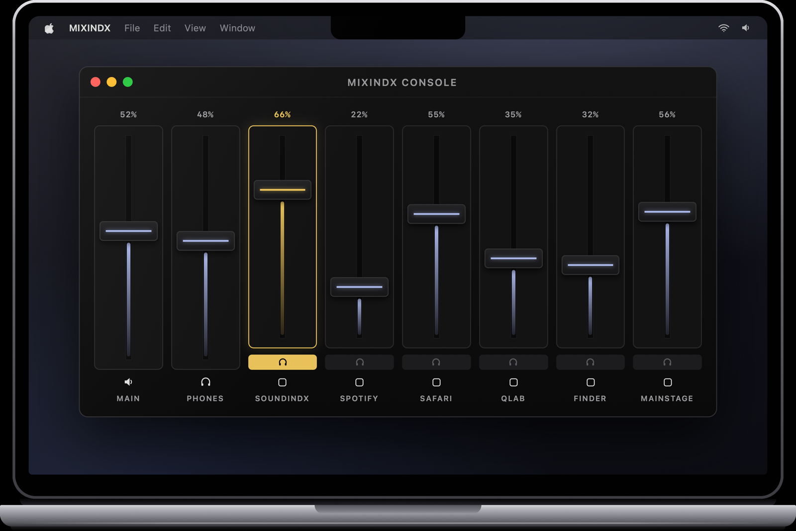Image resolution: width=796 pixels, height=531 pixels.
Task: Click the MAIN fader handle
Action: pos(128,231)
